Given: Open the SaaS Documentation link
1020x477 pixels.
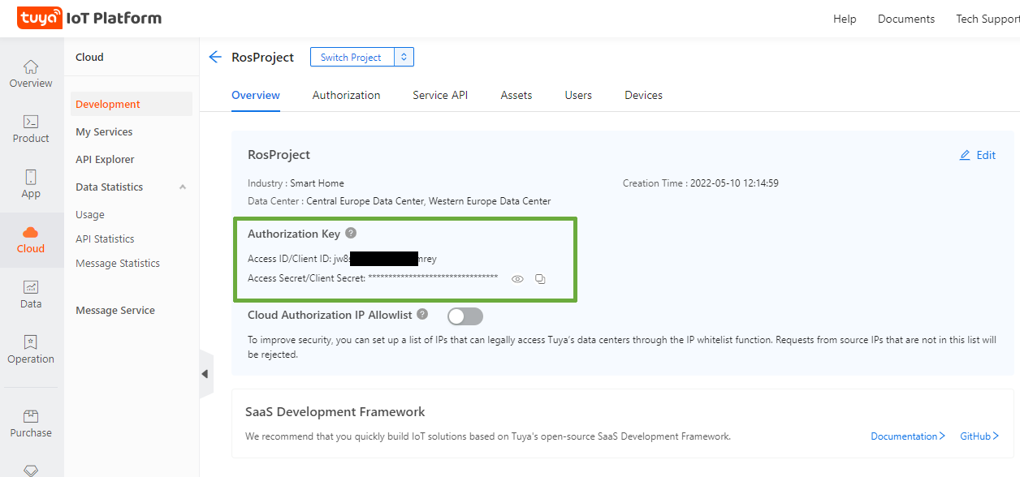Looking at the screenshot, I should 908,436.
